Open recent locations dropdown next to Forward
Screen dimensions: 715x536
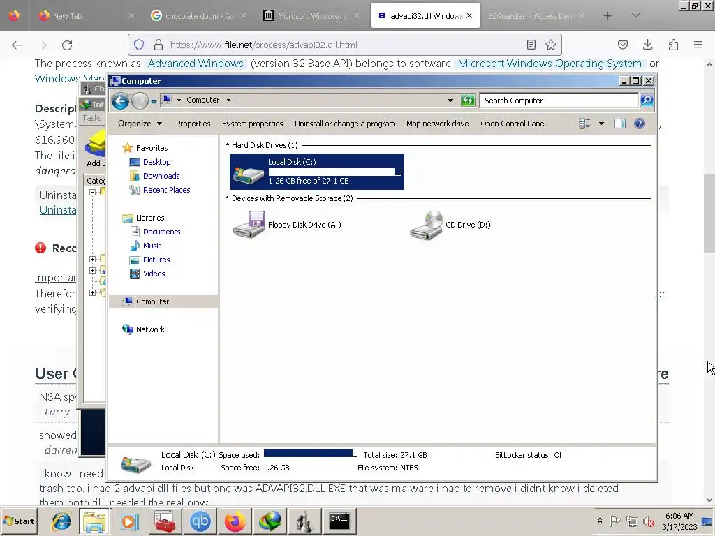pos(154,101)
